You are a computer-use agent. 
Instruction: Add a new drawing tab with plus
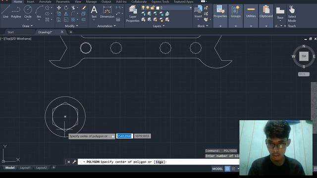[x=71, y=32]
